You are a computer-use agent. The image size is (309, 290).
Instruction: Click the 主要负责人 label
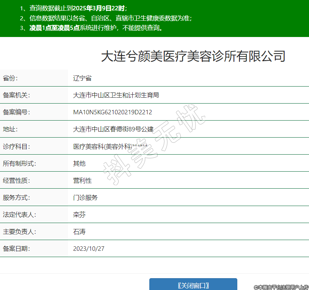point(19,232)
